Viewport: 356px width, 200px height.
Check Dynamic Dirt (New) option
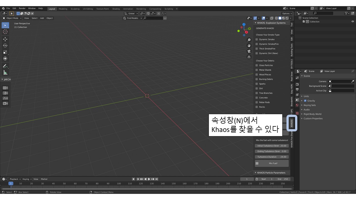tap(257, 53)
